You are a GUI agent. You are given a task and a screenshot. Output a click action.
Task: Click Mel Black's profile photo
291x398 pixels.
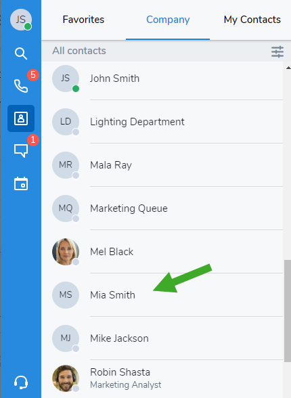[x=66, y=252]
